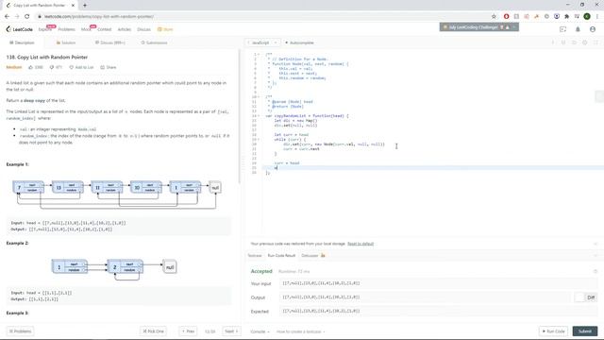
Task: Open the Store link
Action: [165, 29]
